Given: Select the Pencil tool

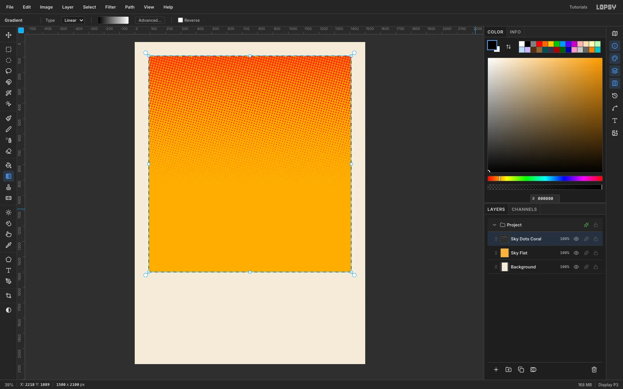Looking at the screenshot, I should coord(9,129).
